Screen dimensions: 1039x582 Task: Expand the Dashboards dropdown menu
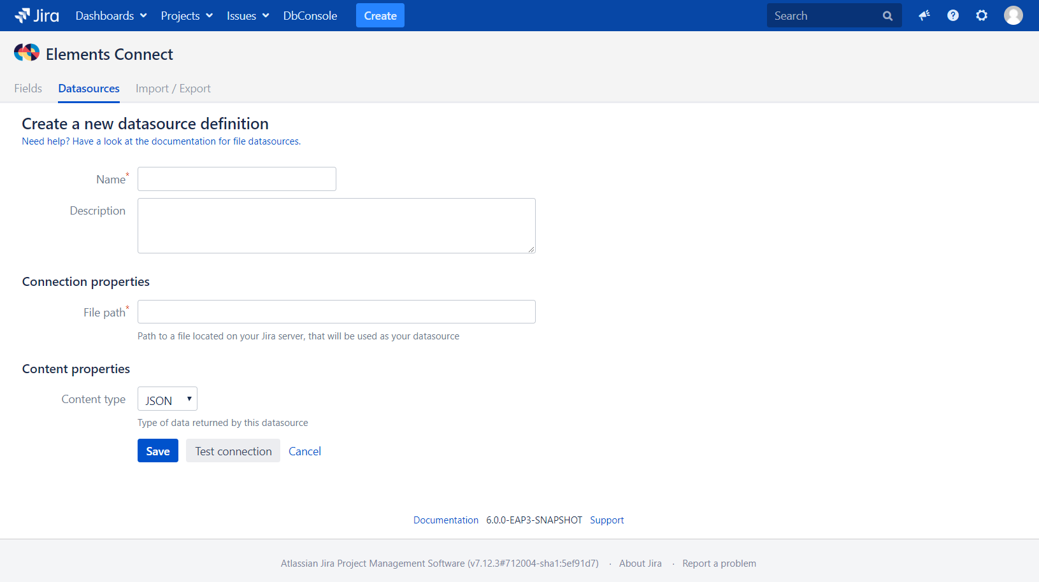point(111,16)
